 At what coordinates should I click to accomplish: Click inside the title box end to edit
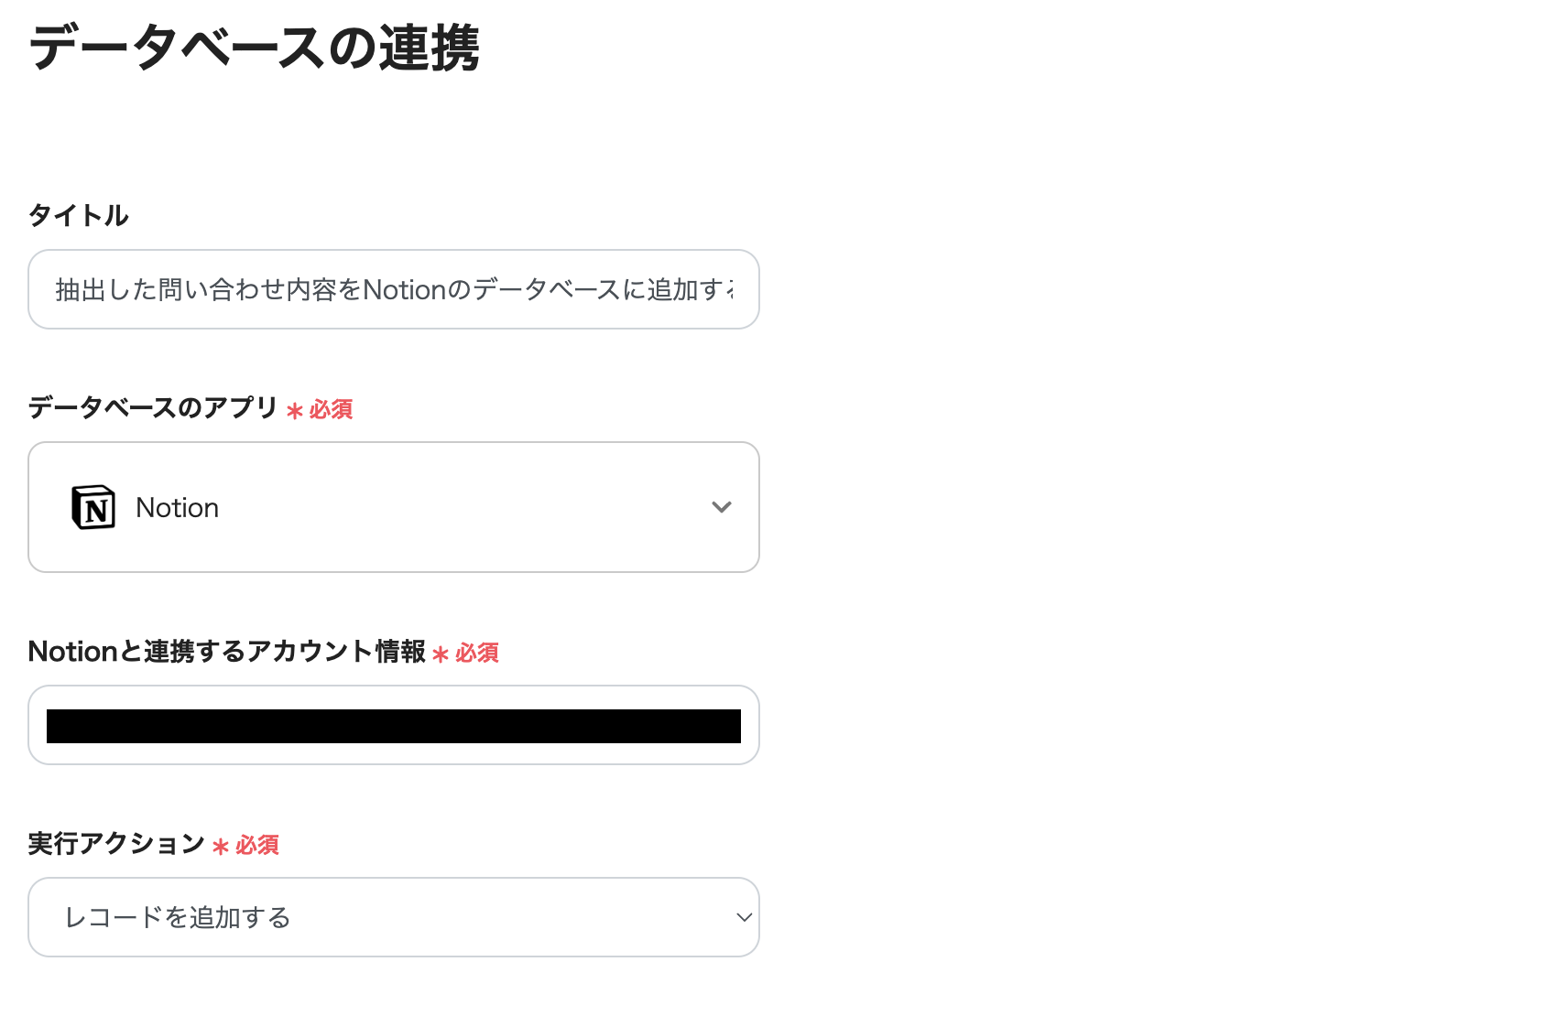[x=724, y=289]
